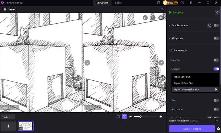Turn on the Denoise toggle
221x133 pixels.
(x=216, y=60)
